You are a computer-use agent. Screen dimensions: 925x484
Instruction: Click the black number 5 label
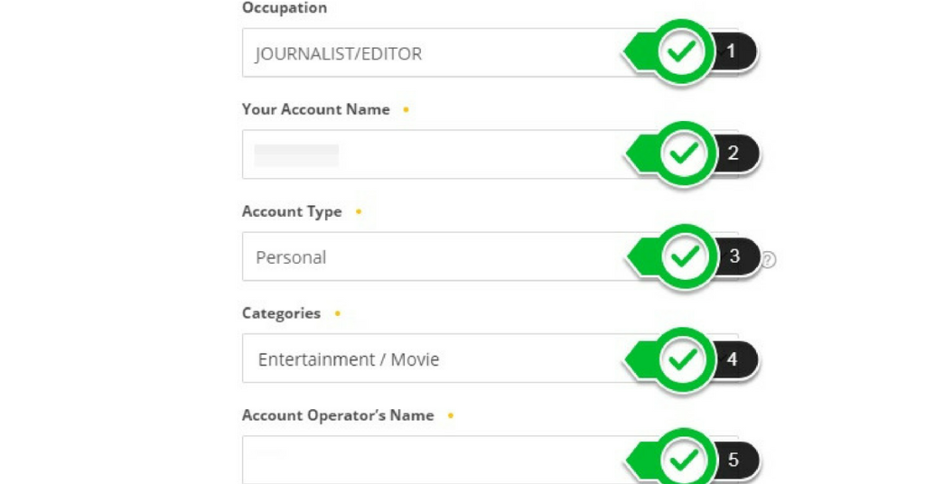[733, 460]
